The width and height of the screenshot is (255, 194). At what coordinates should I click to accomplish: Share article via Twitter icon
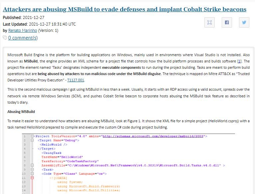pos(244,22)
